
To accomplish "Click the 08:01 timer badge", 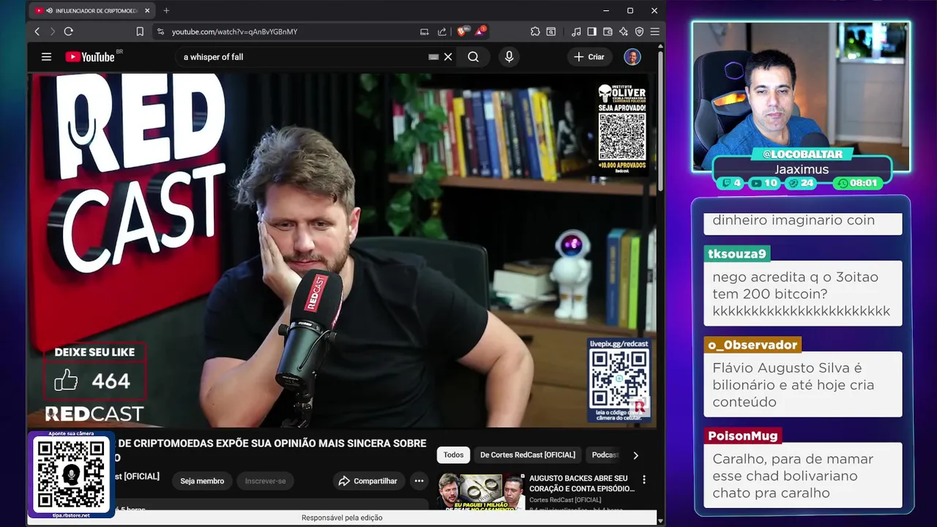I will pos(858,183).
